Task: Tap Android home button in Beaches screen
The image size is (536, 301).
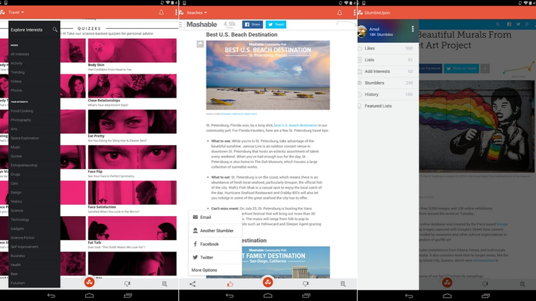Action: (267, 296)
